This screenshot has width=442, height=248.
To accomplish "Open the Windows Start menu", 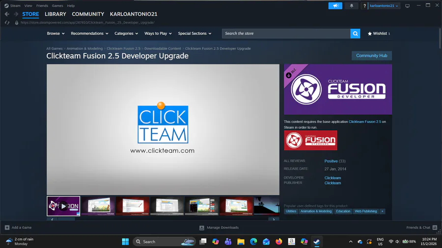I will coord(125,242).
